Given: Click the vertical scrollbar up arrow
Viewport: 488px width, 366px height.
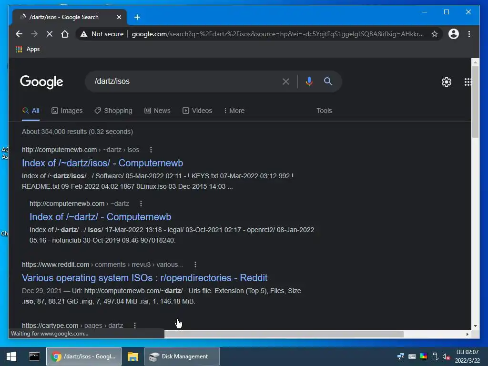Looking at the screenshot, I should pyautogui.click(x=475, y=62).
